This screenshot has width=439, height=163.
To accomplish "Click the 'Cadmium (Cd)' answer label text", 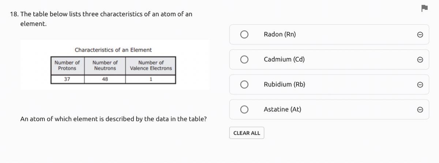I will [x=284, y=59].
